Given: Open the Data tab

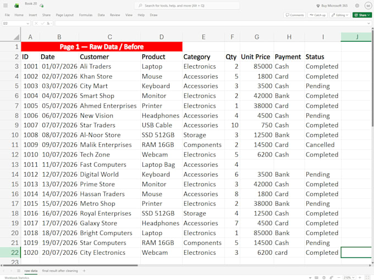Looking at the screenshot, I should (x=101, y=15).
